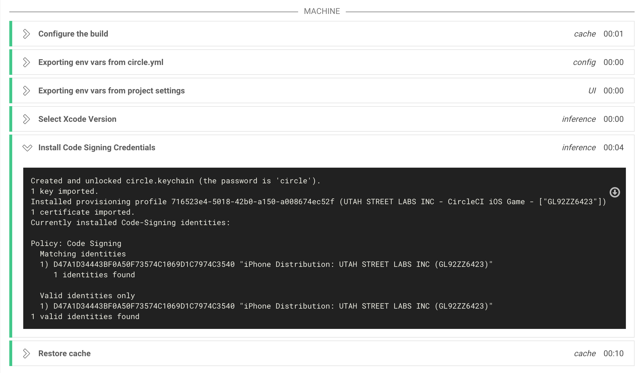
Task: Click the provisioning profile line in log
Action: [x=318, y=202]
